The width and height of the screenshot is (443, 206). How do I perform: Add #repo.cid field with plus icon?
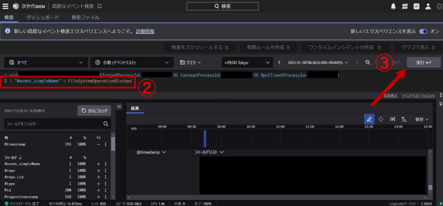coord(98,177)
